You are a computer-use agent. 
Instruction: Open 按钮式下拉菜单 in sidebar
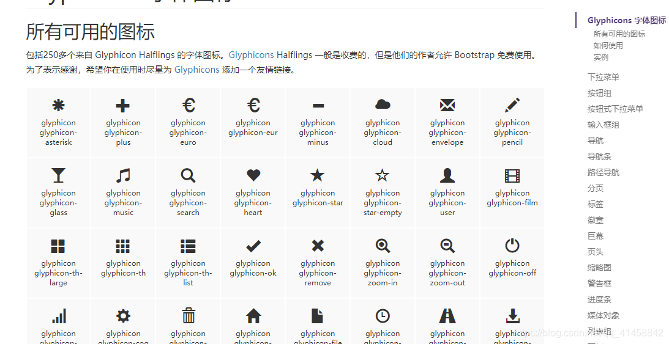[615, 109]
